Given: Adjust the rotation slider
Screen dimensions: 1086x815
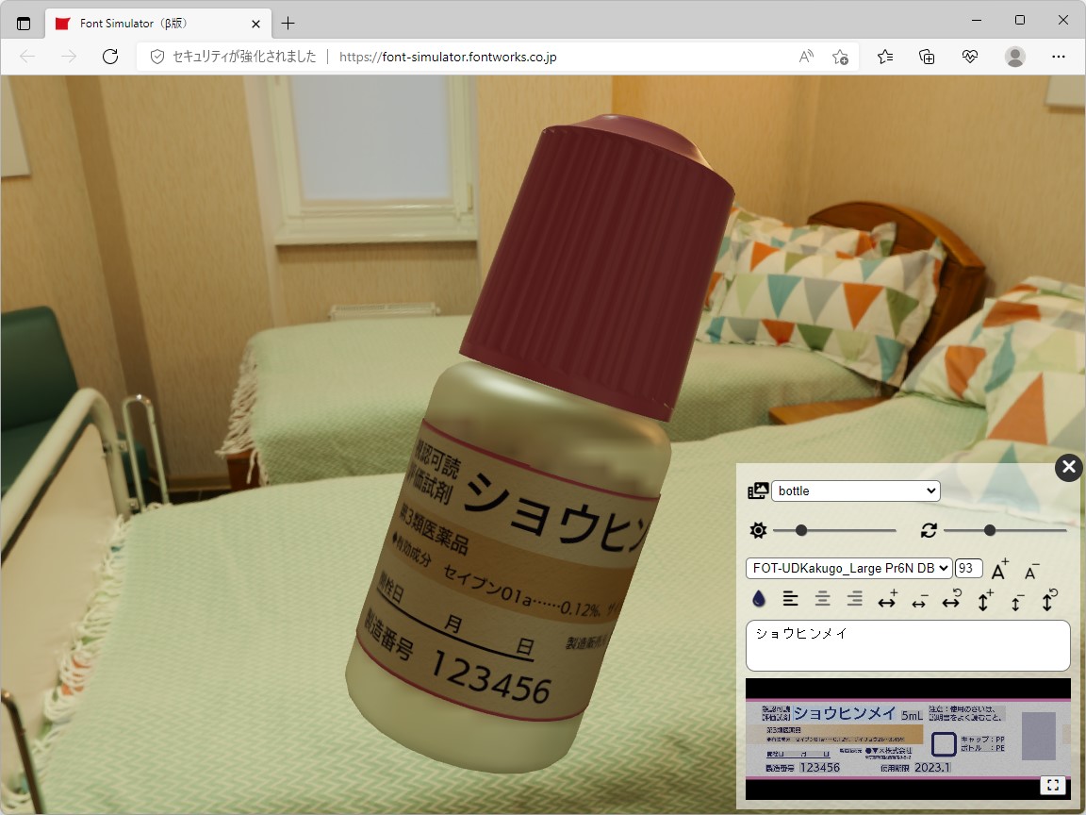Looking at the screenshot, I should click(x=991, y=530).
